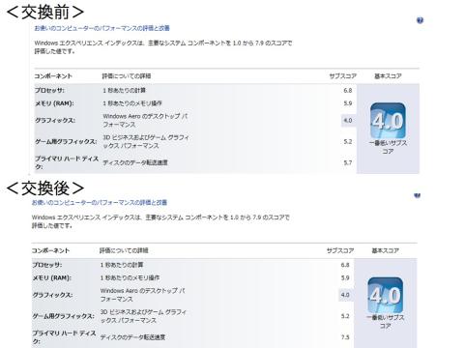464x348 pixels.
Task: Click '1 秒あたりの計算' detail in 交換後 table
Action: pos(122,265)
